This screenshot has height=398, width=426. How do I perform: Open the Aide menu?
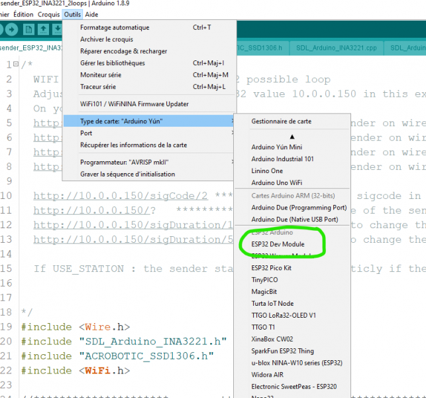click(91, 15)
